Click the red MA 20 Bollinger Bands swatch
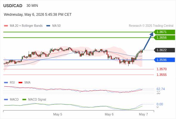This screenshot has height=119, width=176. pos(6,26)
